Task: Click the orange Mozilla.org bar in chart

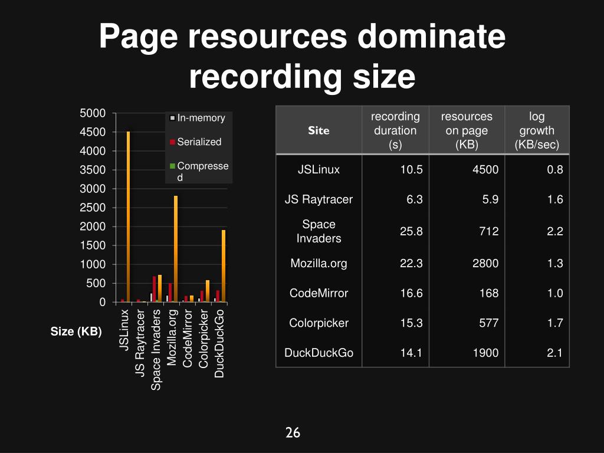Action: (176, 249)
